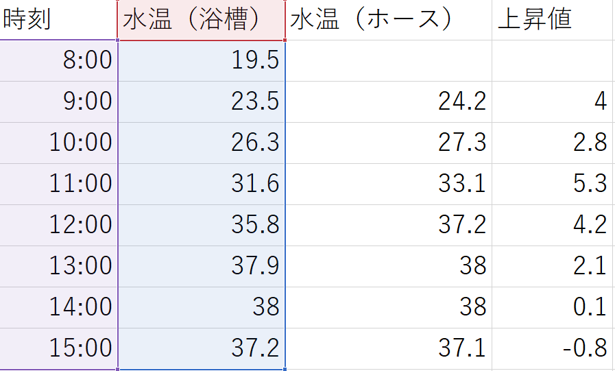Select the cell containing 24.2

(389, 102)
